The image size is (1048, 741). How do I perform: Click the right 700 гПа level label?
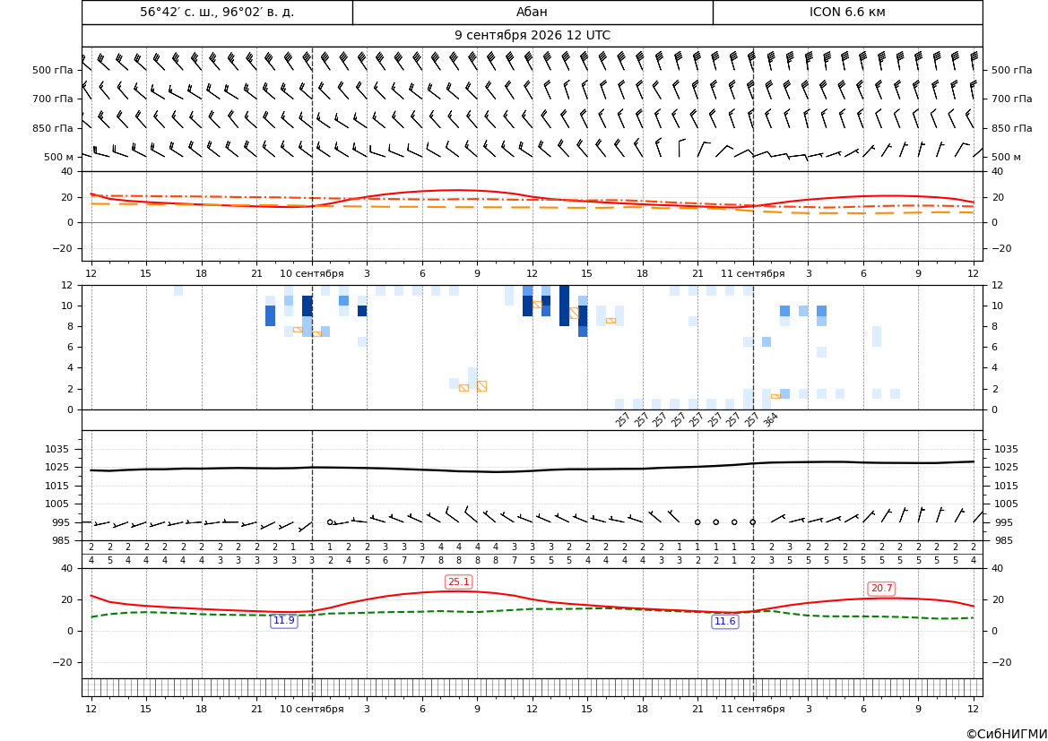1011,99
